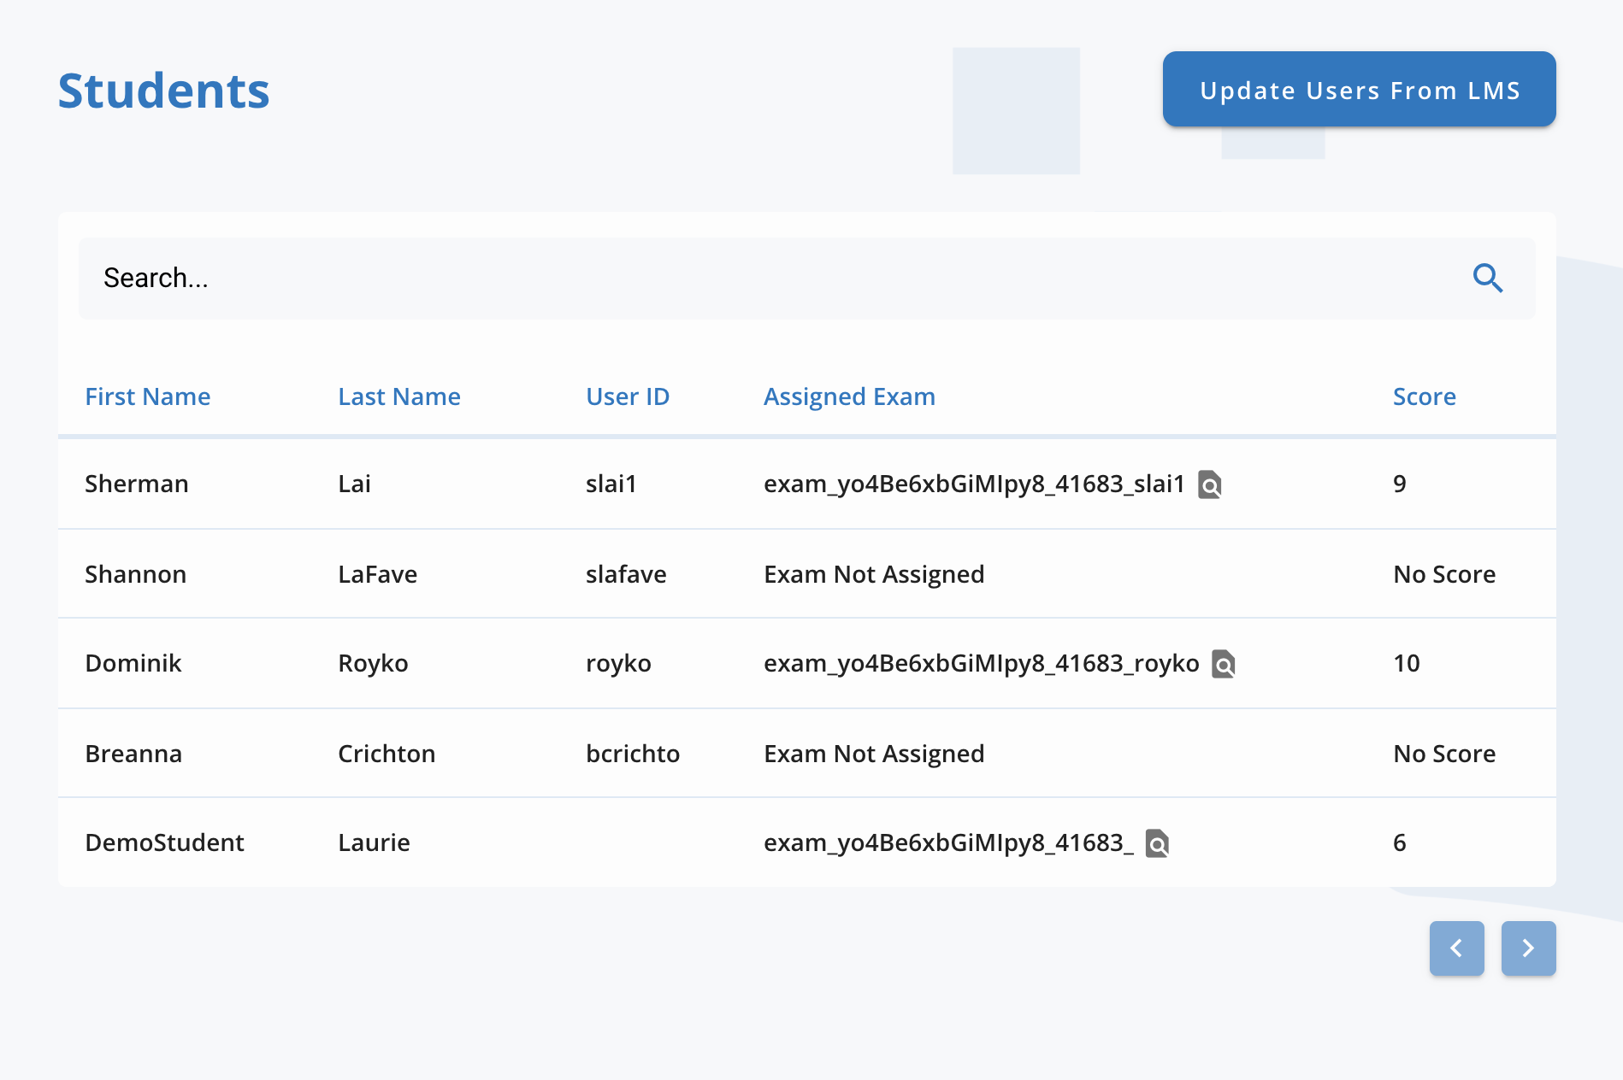Click the No Score entry for Shannon LaFave
1623x1080 pixels.
(1443, 573)
